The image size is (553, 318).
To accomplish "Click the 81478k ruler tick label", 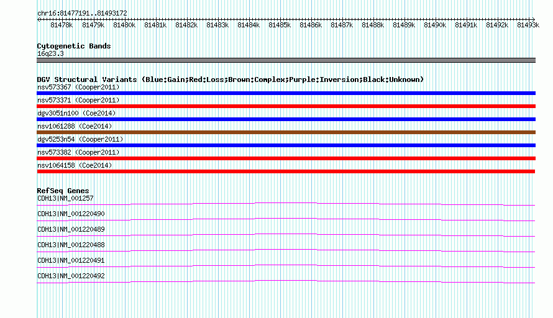I will (x=62, y=25).
